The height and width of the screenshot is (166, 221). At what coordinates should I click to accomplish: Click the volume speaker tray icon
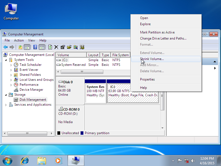[193, 161]
